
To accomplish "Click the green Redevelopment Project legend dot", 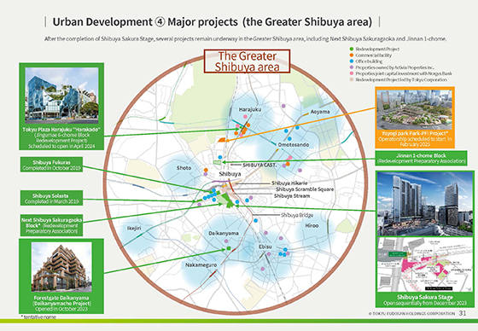I will [352, 49].
